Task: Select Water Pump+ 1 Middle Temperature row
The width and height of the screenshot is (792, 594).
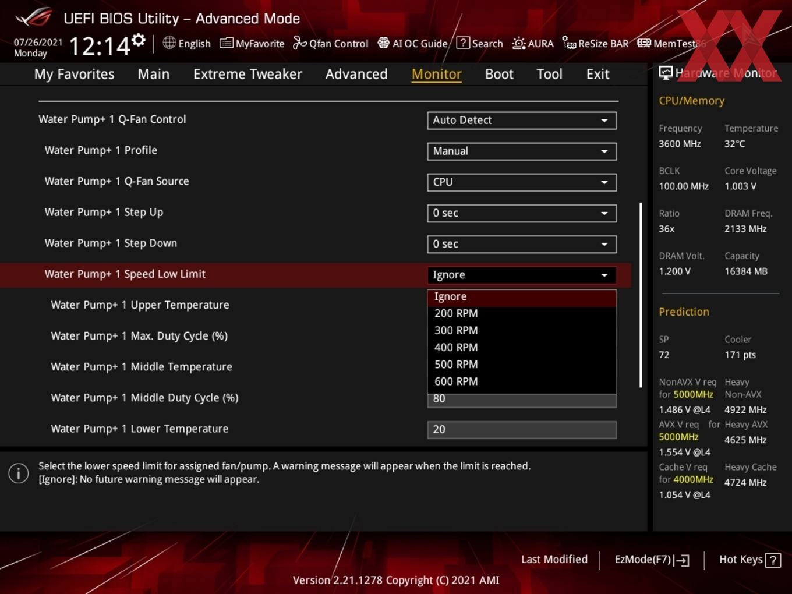Action: click(x=142, y=367)
